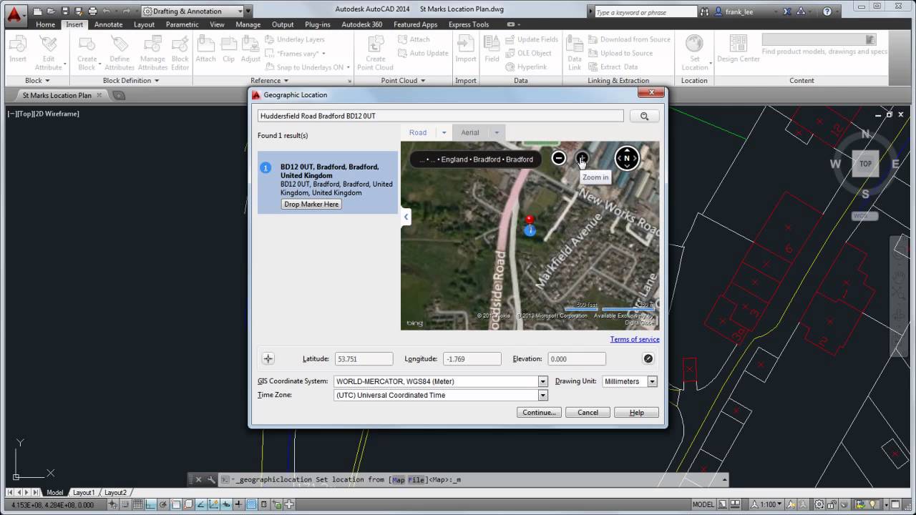
Task: Click the command line wrench customize icon
Action: coord(211,479)
